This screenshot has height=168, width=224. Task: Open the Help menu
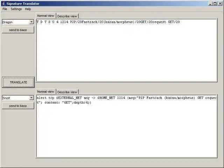(x=28, y=9)
